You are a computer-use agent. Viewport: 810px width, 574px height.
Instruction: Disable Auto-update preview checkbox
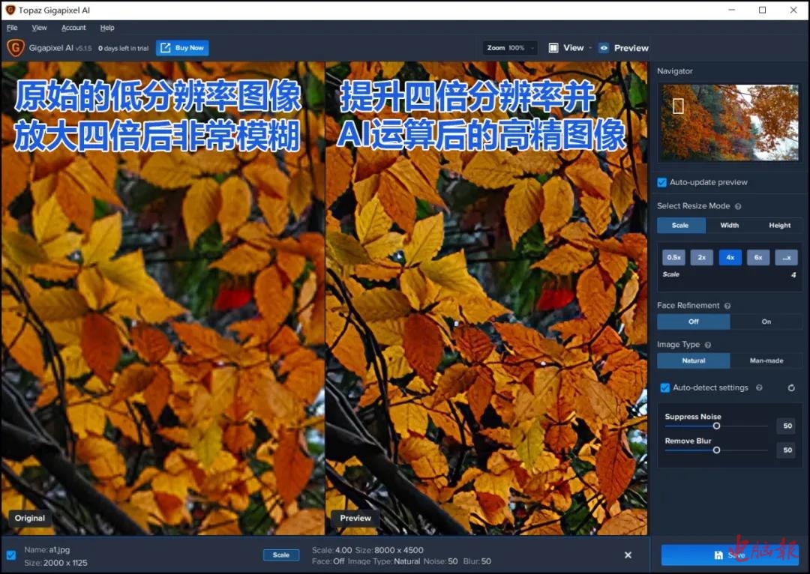(x=662, y=182)
